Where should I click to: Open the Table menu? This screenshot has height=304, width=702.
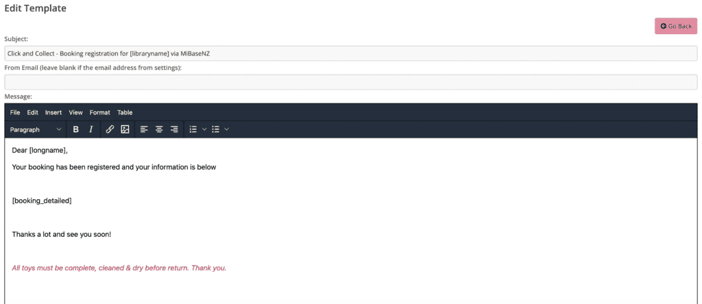125,113
